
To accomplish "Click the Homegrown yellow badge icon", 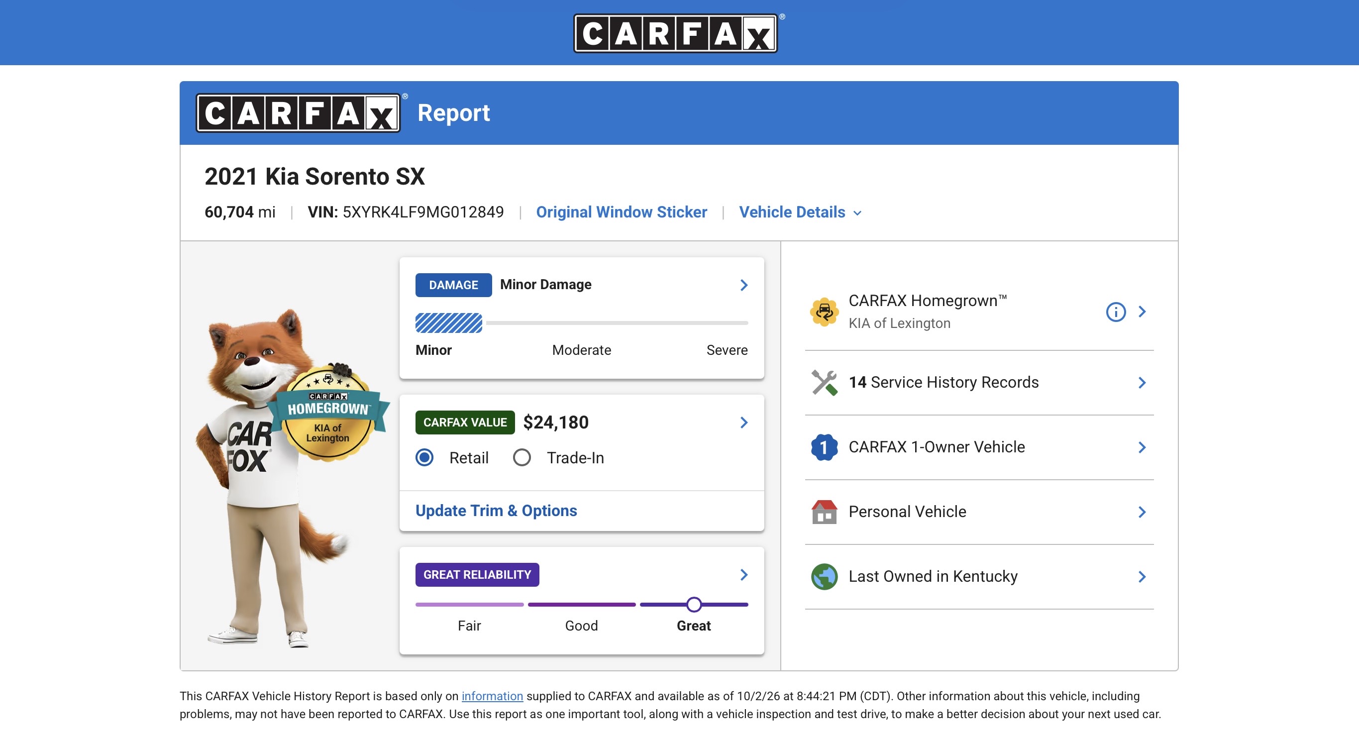I will click(x=824, y=312).
